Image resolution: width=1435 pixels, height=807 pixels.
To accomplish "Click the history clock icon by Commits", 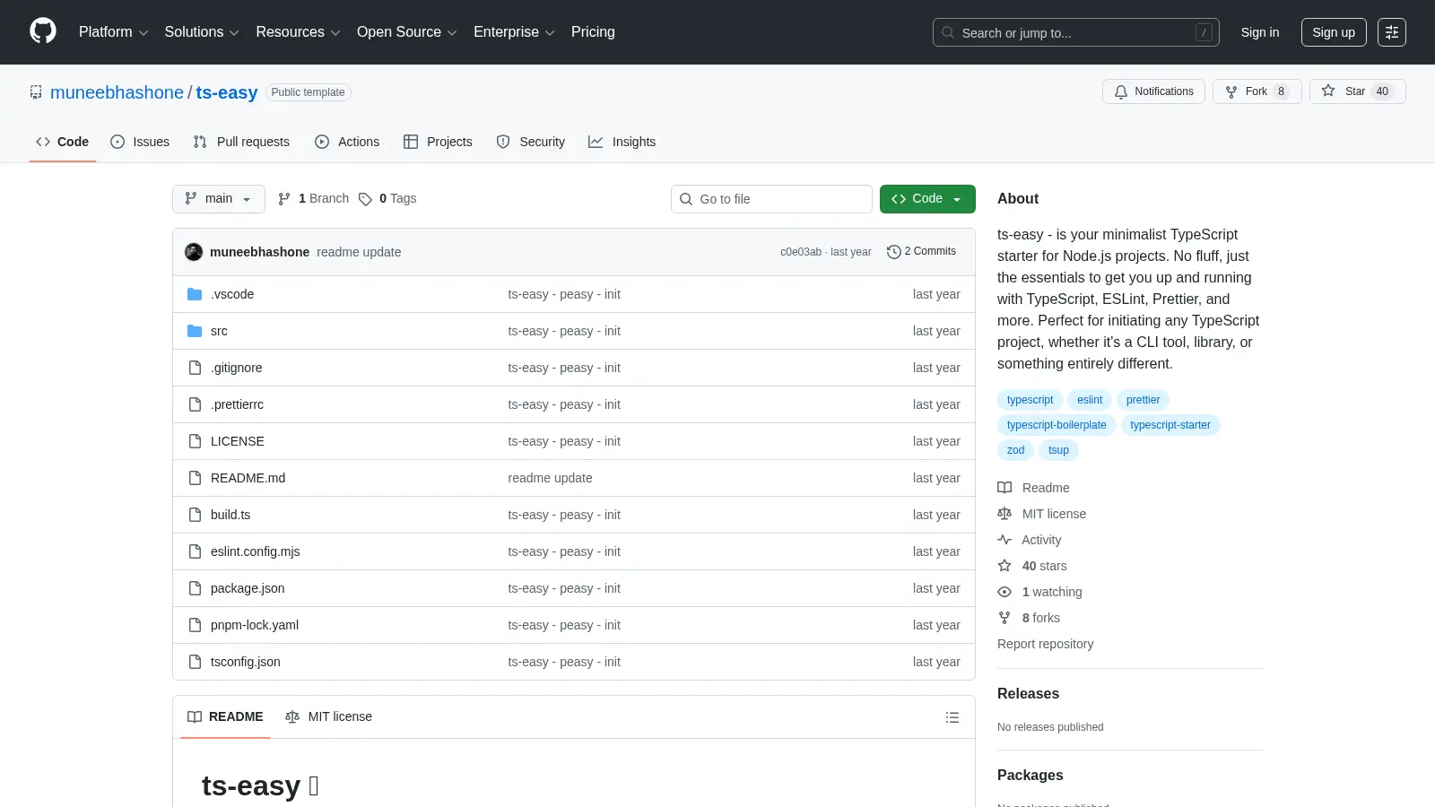I will [893, 252].
